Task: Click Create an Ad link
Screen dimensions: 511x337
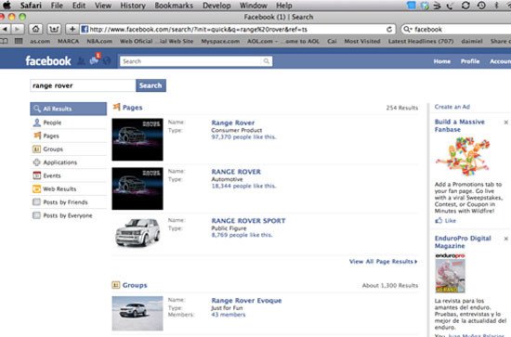Action: pos(452,107)
